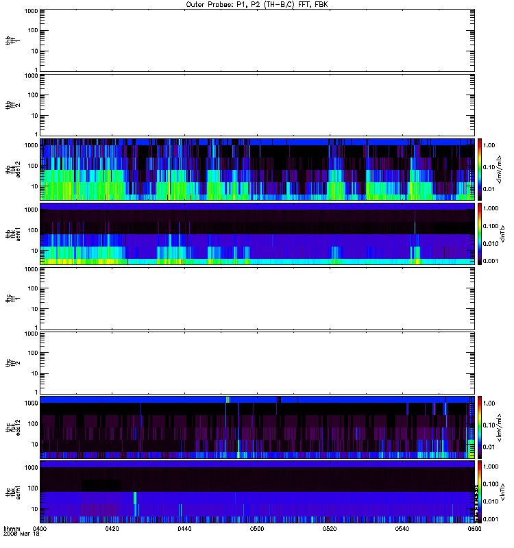Click the thb fff 2 y-axis title
514x548 pixels.
12,105
